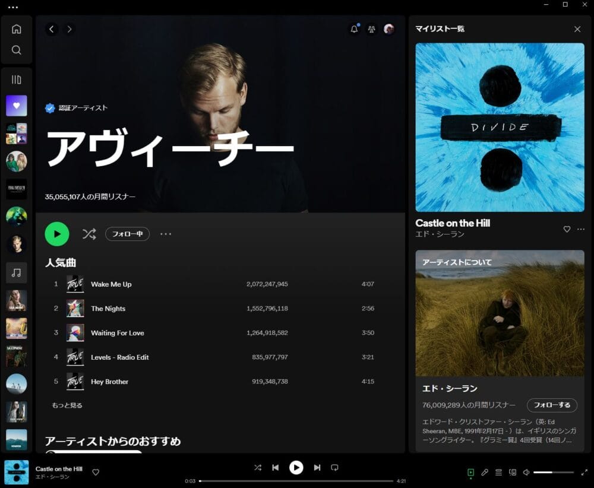Open the lyrics microphone icon
The image size is (594, 488).
coord(485,473)
